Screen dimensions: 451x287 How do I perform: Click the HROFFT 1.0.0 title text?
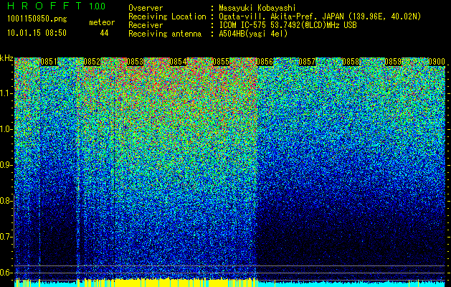click(x=57, y=6)
